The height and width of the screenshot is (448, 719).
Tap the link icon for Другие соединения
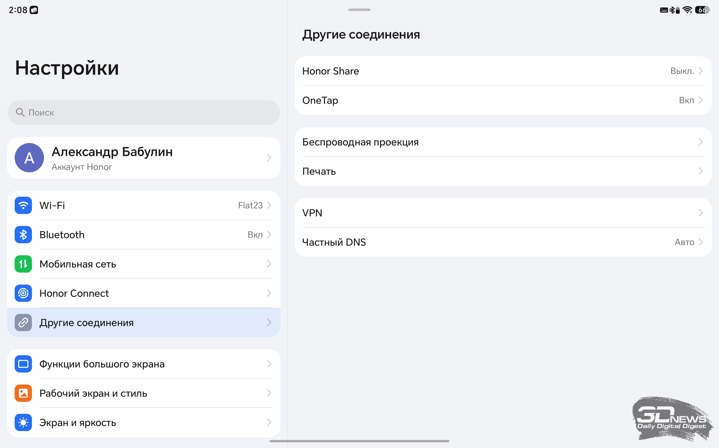23,323
